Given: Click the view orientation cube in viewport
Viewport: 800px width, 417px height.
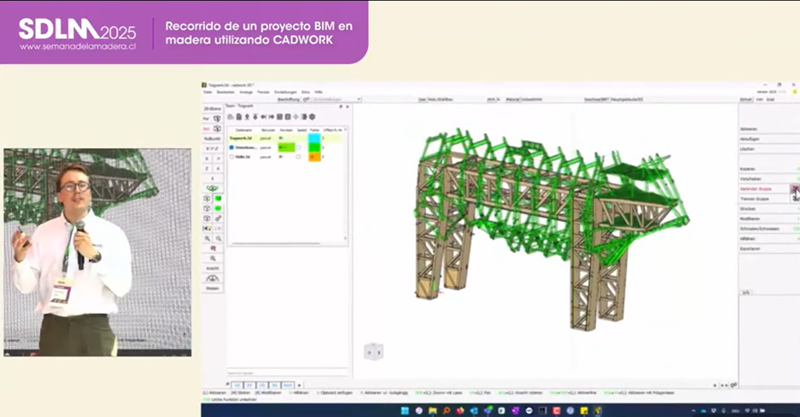Looking at the screenshot, I should [373, 350].
